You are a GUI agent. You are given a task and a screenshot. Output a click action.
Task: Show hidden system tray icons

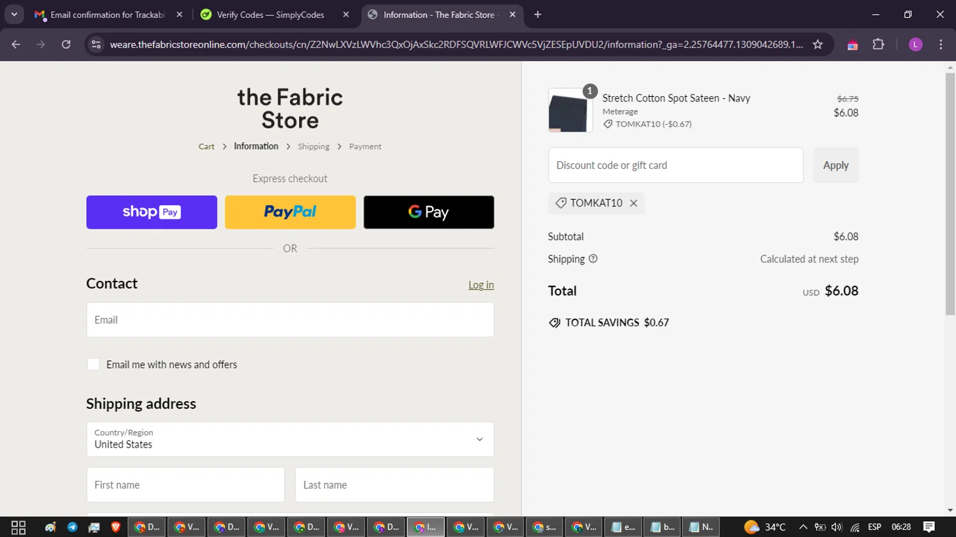(803, 527)
